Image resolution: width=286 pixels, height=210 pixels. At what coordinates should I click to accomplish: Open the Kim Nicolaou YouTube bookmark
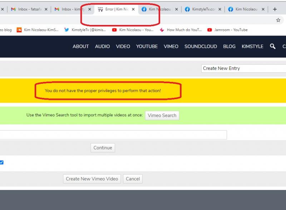pyautogui.click(x=133, y=30)
